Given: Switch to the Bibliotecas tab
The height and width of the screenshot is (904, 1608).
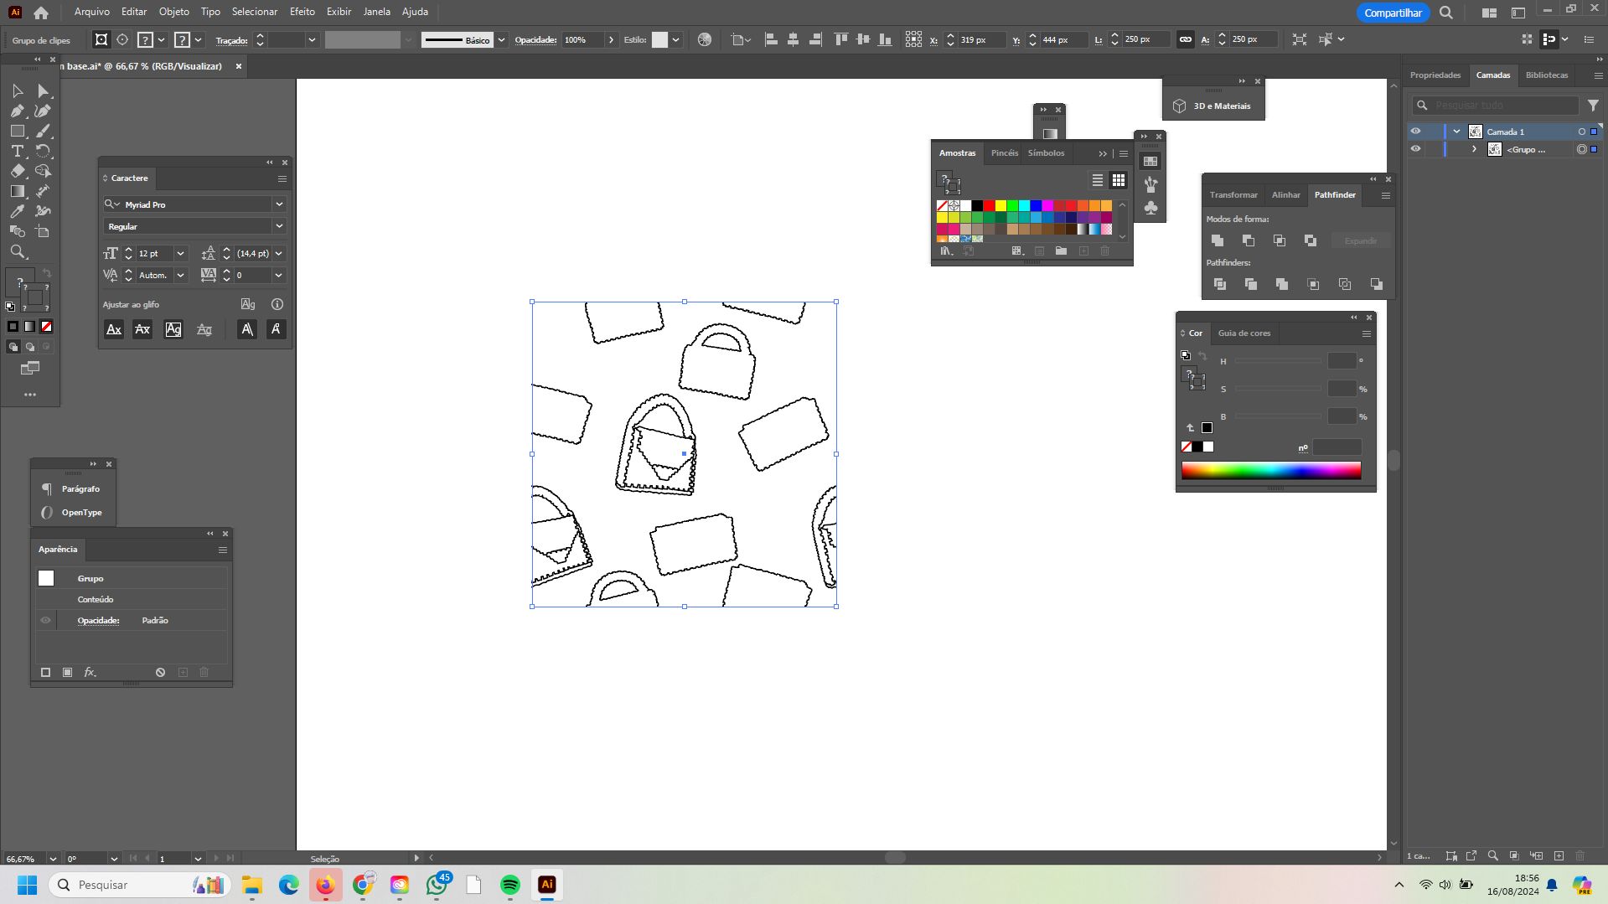Looking at the screenshot, I should coord(1547,75).
